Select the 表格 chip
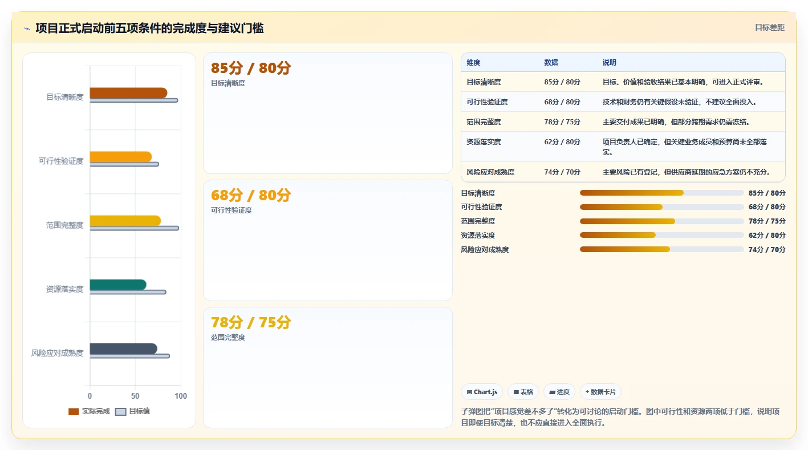 click(x=523, y=392)
